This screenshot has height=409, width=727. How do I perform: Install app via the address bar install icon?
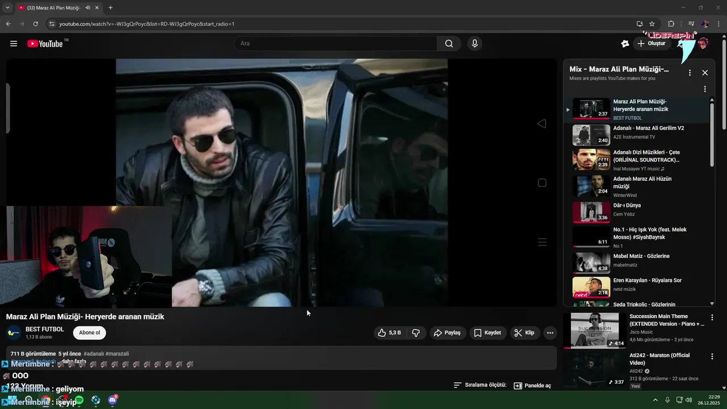pos(640,24)
